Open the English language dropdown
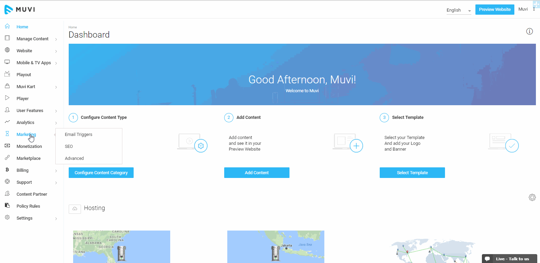 (458, 10)
